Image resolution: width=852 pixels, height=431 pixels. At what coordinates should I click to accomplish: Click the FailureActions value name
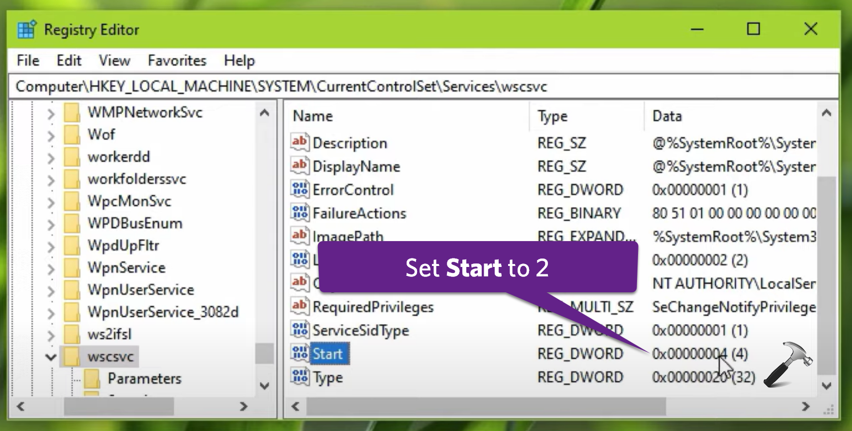(x=359, y=213)
